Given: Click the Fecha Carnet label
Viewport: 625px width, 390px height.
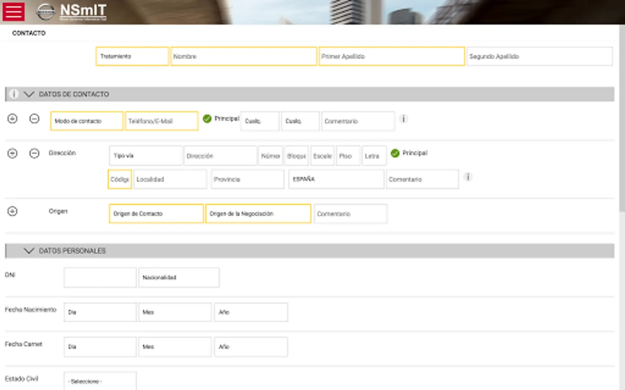Looking at the screenshot, I should (23, 344).
